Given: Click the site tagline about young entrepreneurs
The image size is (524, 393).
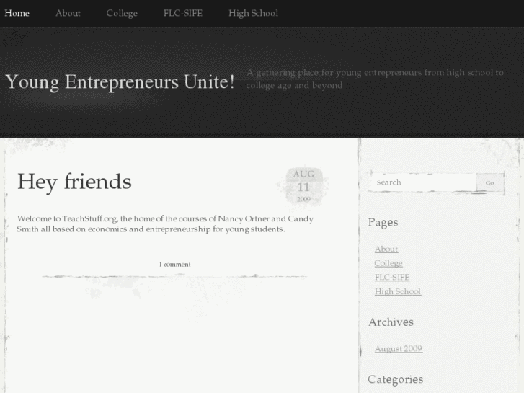Looking at the screenshot, I should [x=375, y=79].
